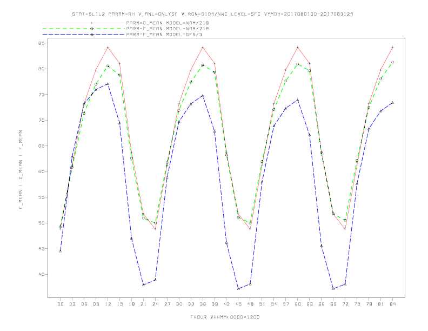Click x-axis tick label 36
This screenshot has width=428, height=331.
[x=203, y=304]
